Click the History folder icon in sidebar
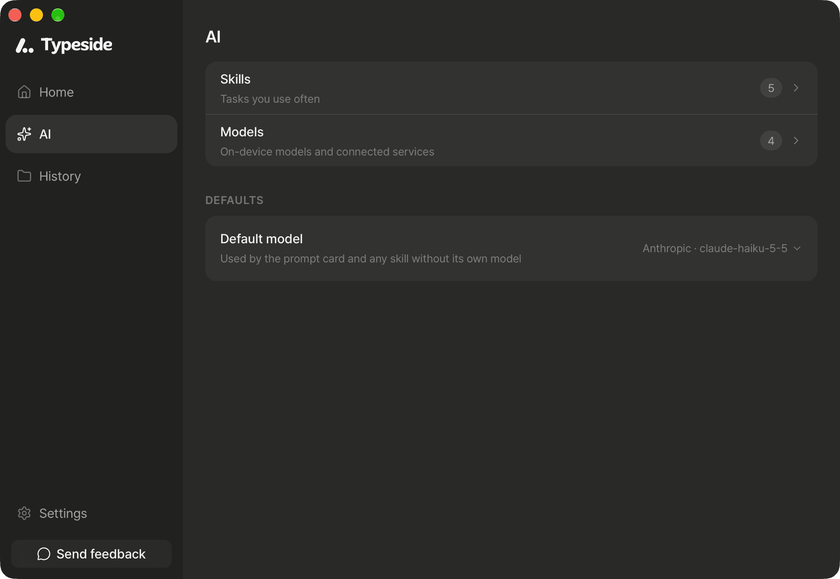This screenshot has height=579, width=840. (x=24, y=176)
